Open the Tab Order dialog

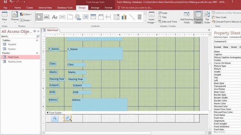coord(207,18)
